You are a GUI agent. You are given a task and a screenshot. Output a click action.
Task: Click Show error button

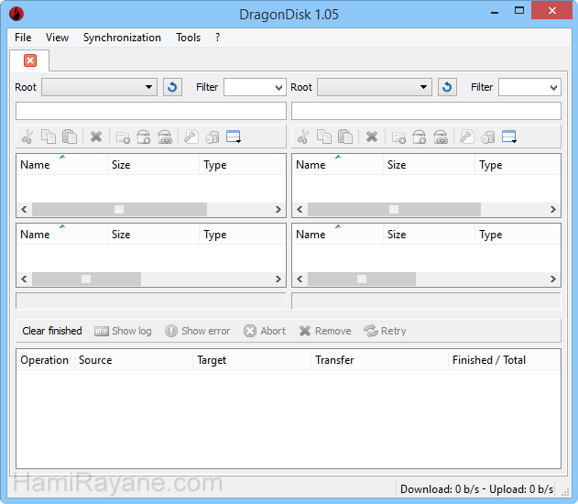point(198,331)
